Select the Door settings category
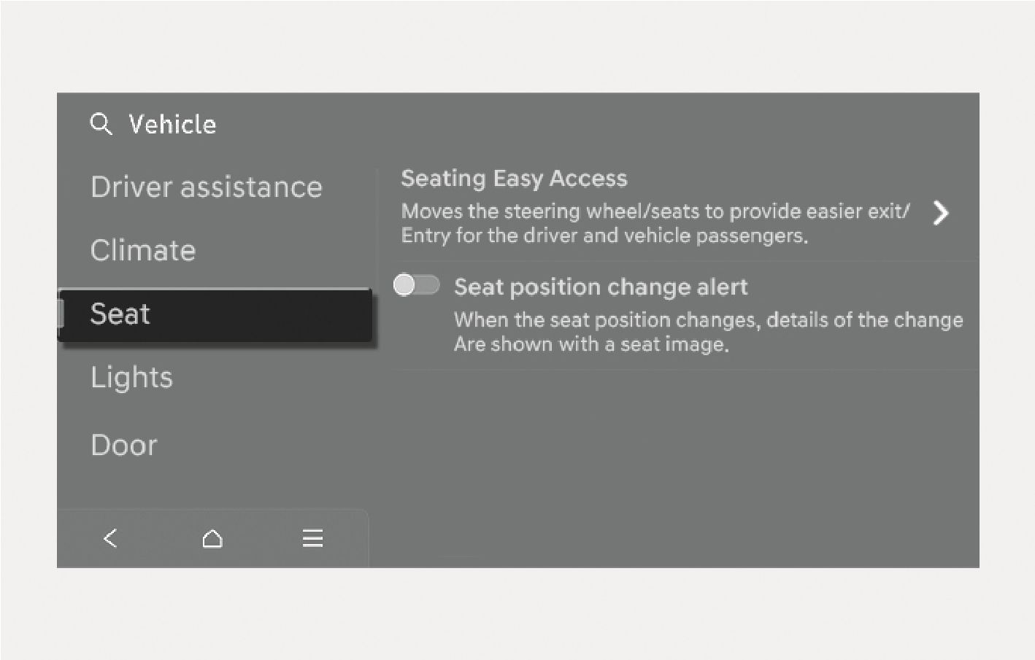Image resolution: width=1035 pixels, height=660 pixels. pyautogui.click(x=123, y=445)
